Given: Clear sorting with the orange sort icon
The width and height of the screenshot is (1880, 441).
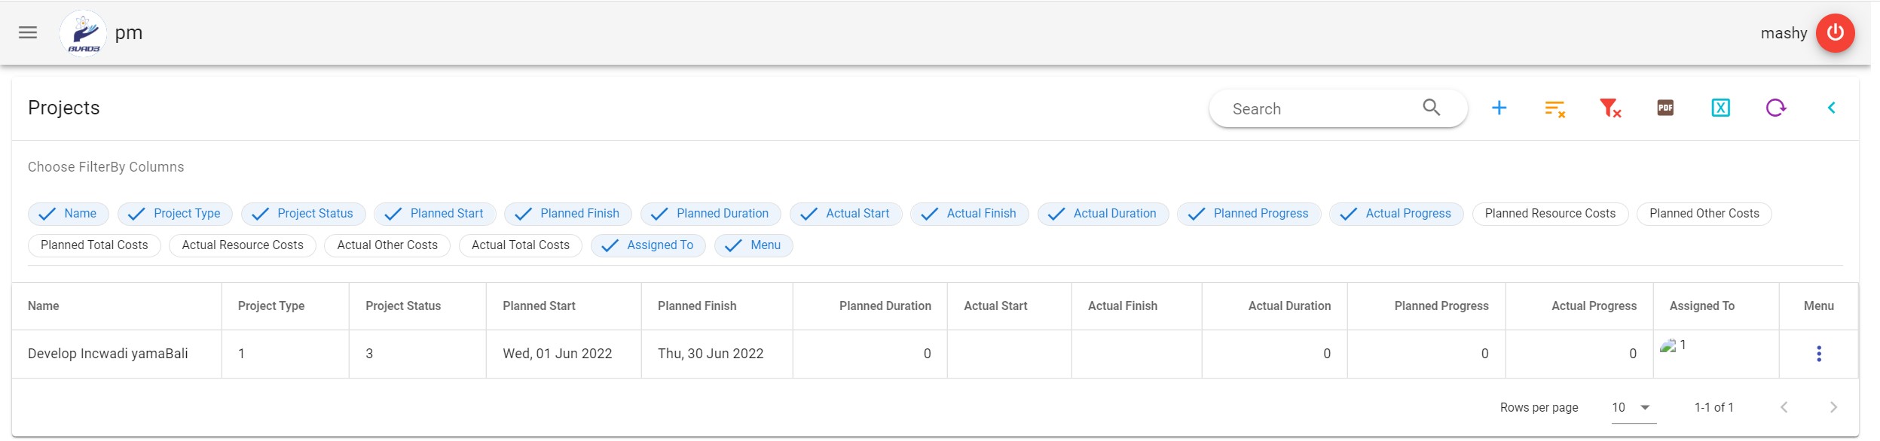Looking at the screenshot, I should pyautogui.click(x=1554, y=108).
